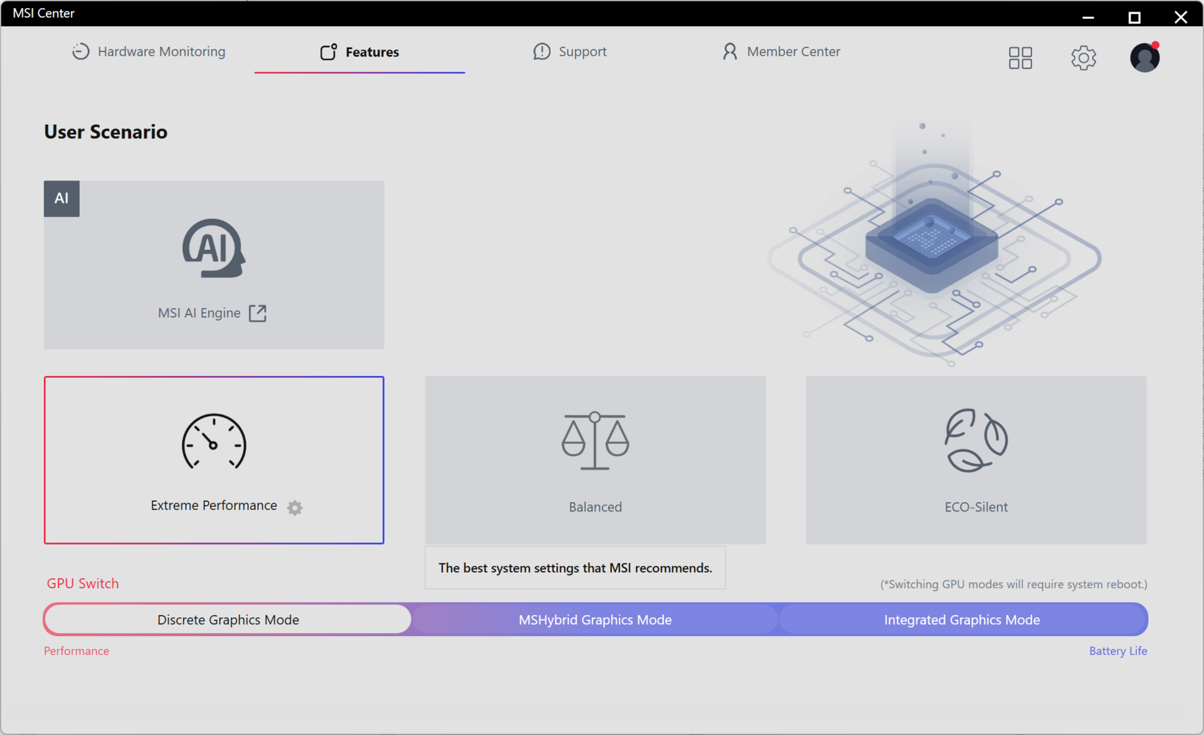Enable Integrated Graphics Mode
The width and height of the screenshot is (1204, 735).
pyautogui.click(x=962, y=620)
